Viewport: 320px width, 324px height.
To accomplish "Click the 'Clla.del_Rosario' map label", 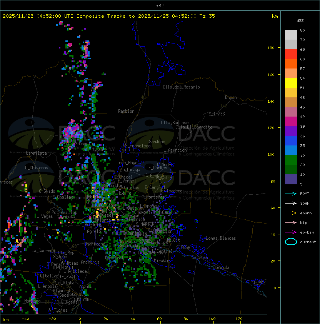I will tap(181, 87).
